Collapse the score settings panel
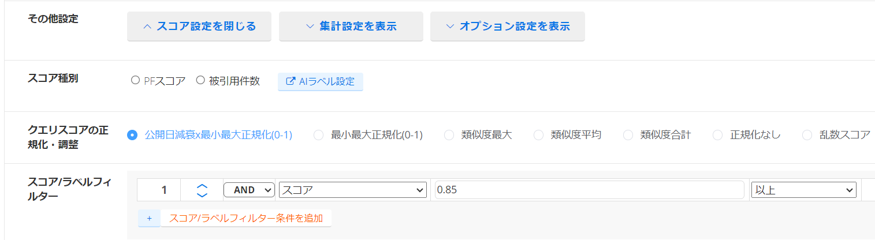The image size is (875, 240). 199,27
